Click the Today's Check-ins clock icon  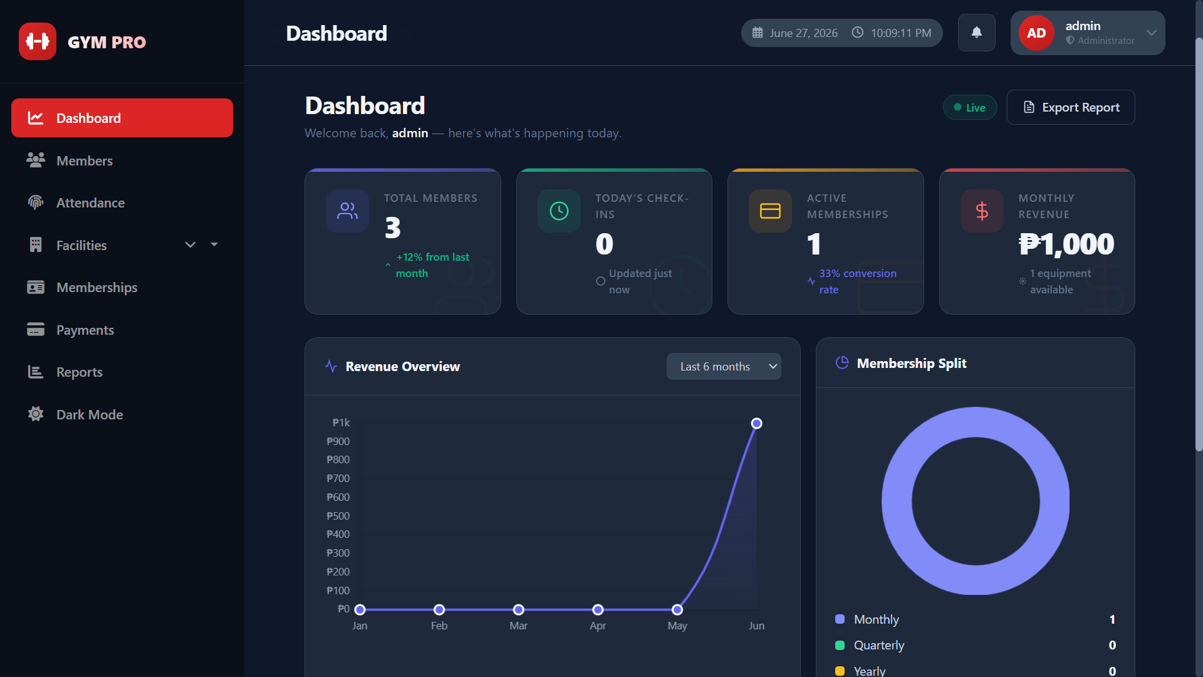pyautogui.click(x=559, y=211)
